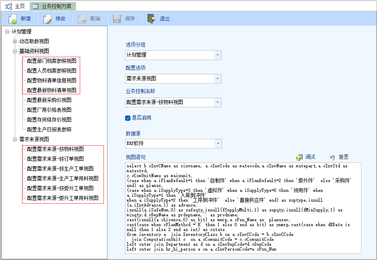Toggle the 是否启用 checkbox
377x260 pixels.
click(x=128, y=118)
